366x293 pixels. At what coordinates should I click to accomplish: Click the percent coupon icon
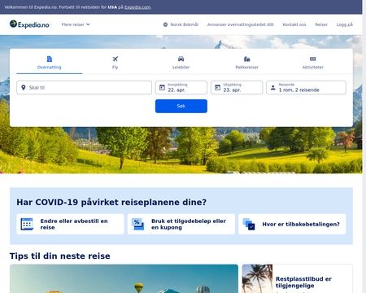(138, 224)
